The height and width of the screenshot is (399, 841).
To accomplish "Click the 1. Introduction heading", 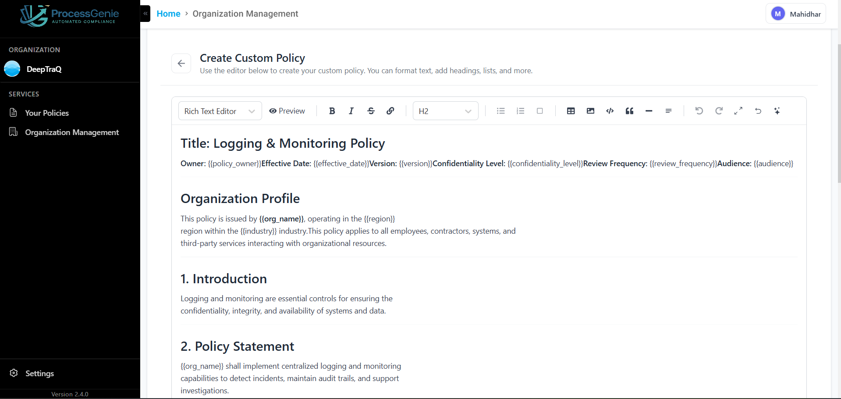I will (224, 279).
